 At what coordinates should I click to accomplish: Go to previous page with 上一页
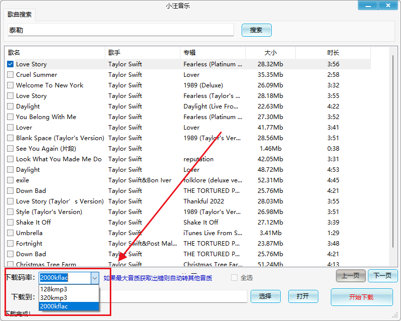pyautogui.click(x=350, y=276)
